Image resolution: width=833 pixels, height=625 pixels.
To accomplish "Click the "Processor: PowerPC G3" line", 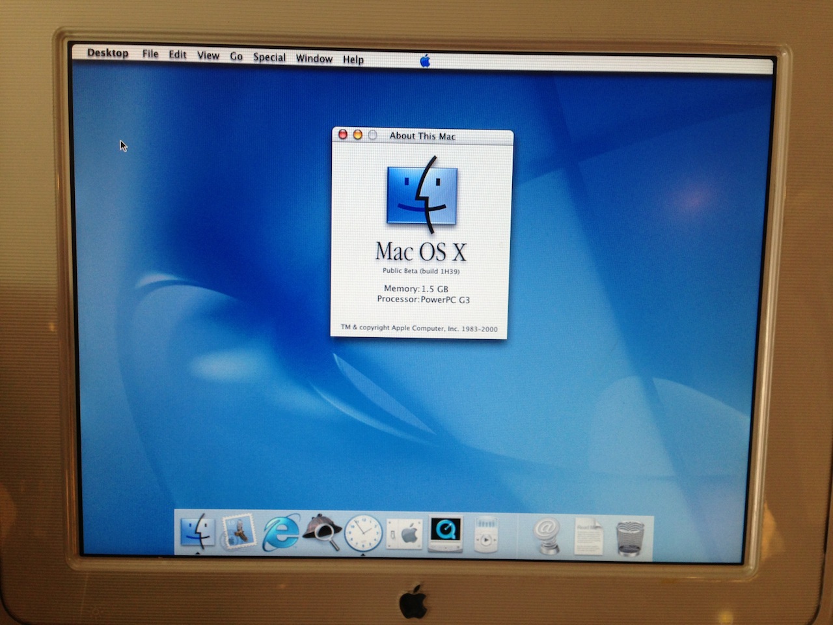I will (x=423, y=299).
